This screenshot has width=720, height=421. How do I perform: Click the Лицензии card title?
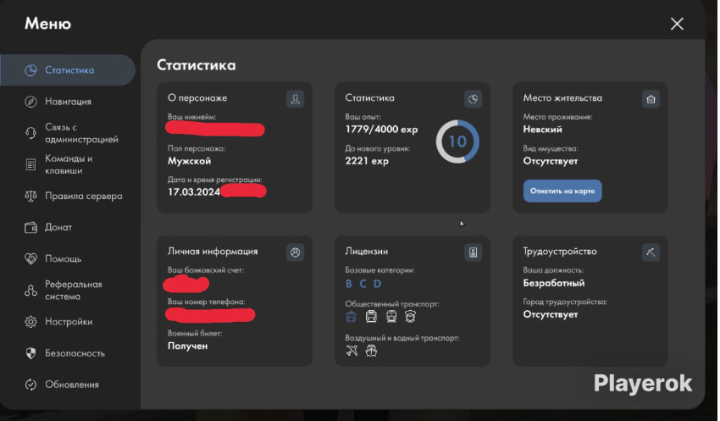pyautogui.click(x=367, y=251)
